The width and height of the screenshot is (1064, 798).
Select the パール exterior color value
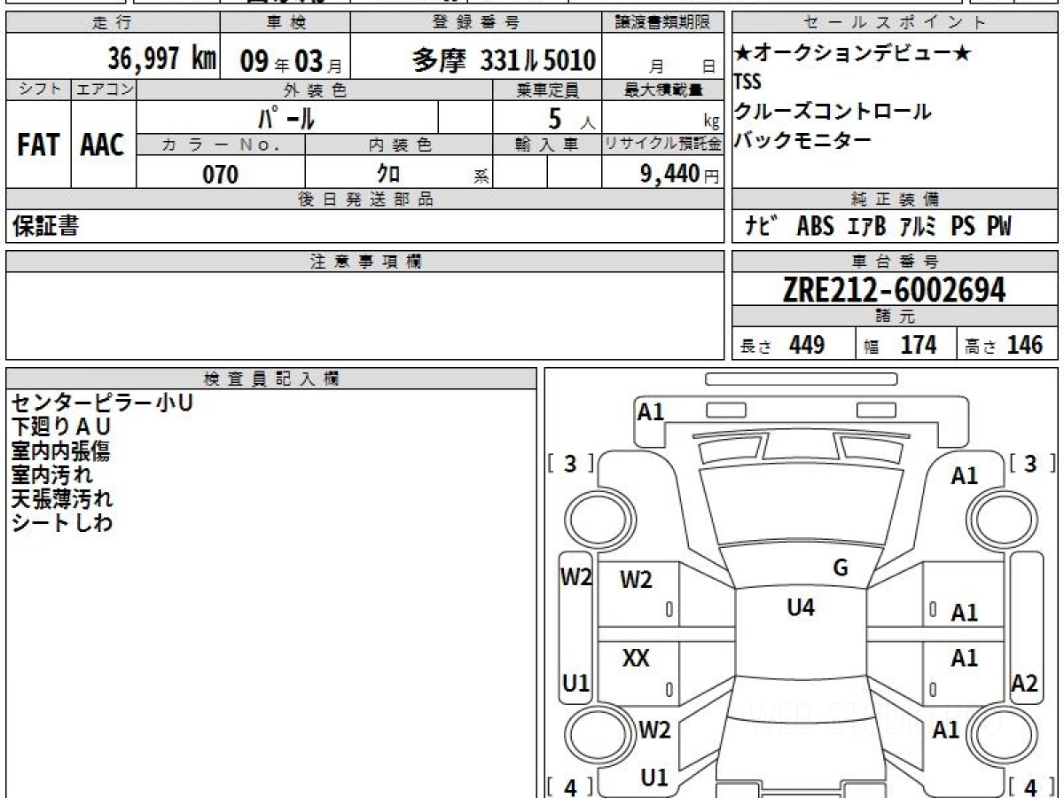[286, 118]
